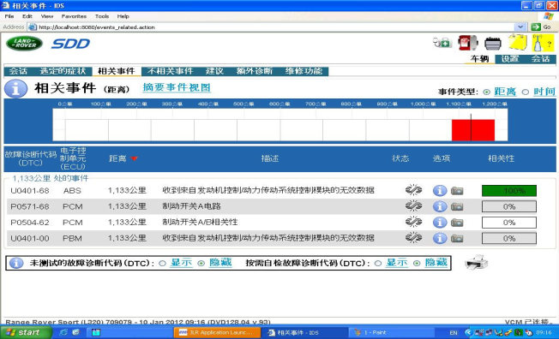The image size is (559, 339).
Task: Click the printer icon
Action: tap(477, 263)
